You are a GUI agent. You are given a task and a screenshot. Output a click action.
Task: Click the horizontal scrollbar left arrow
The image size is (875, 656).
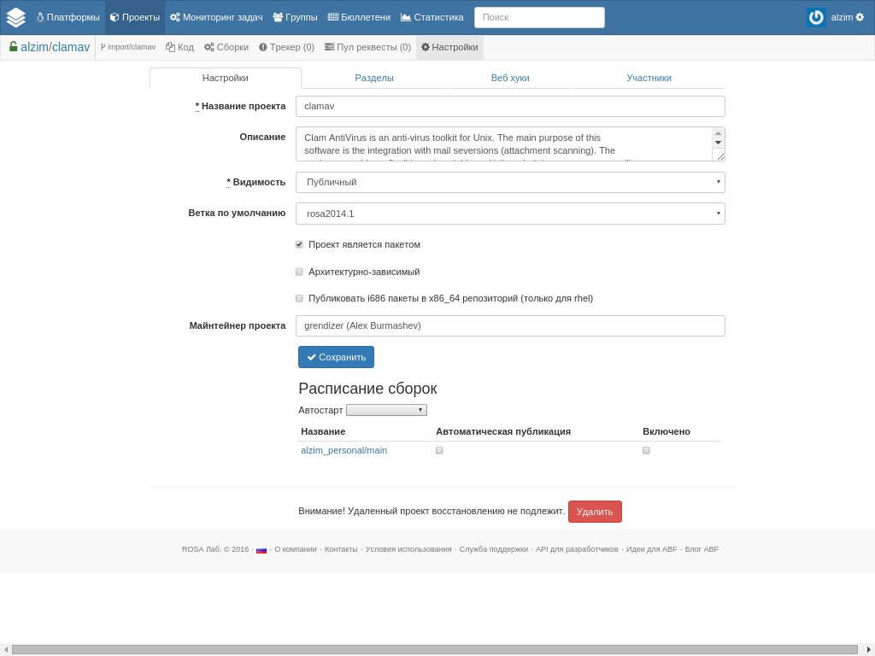tap(6, 650)
